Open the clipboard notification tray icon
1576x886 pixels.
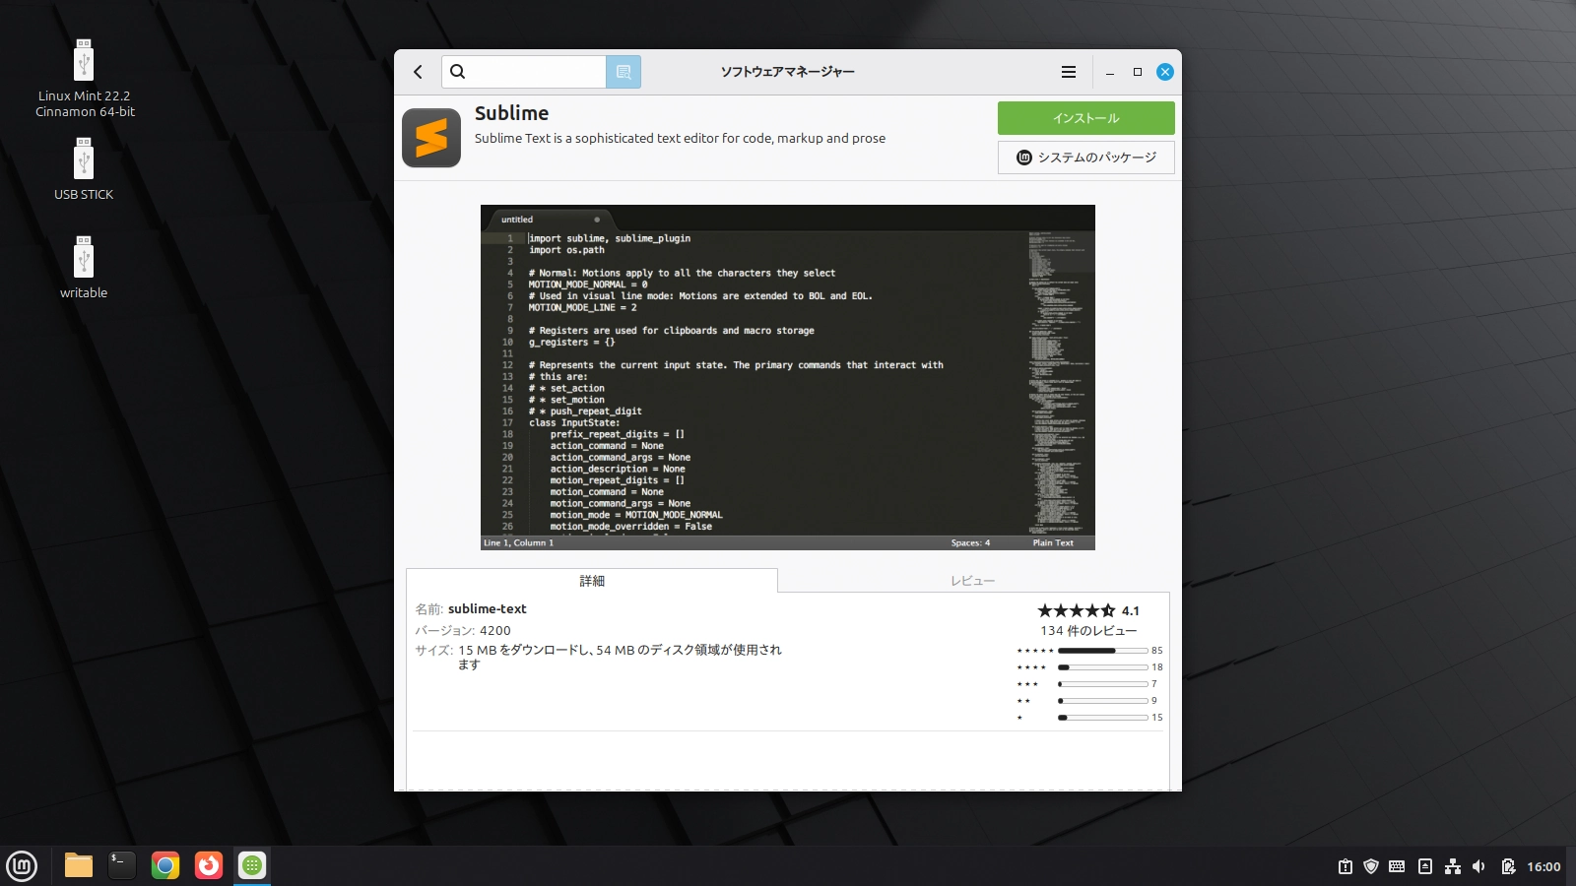[1346, 867]
